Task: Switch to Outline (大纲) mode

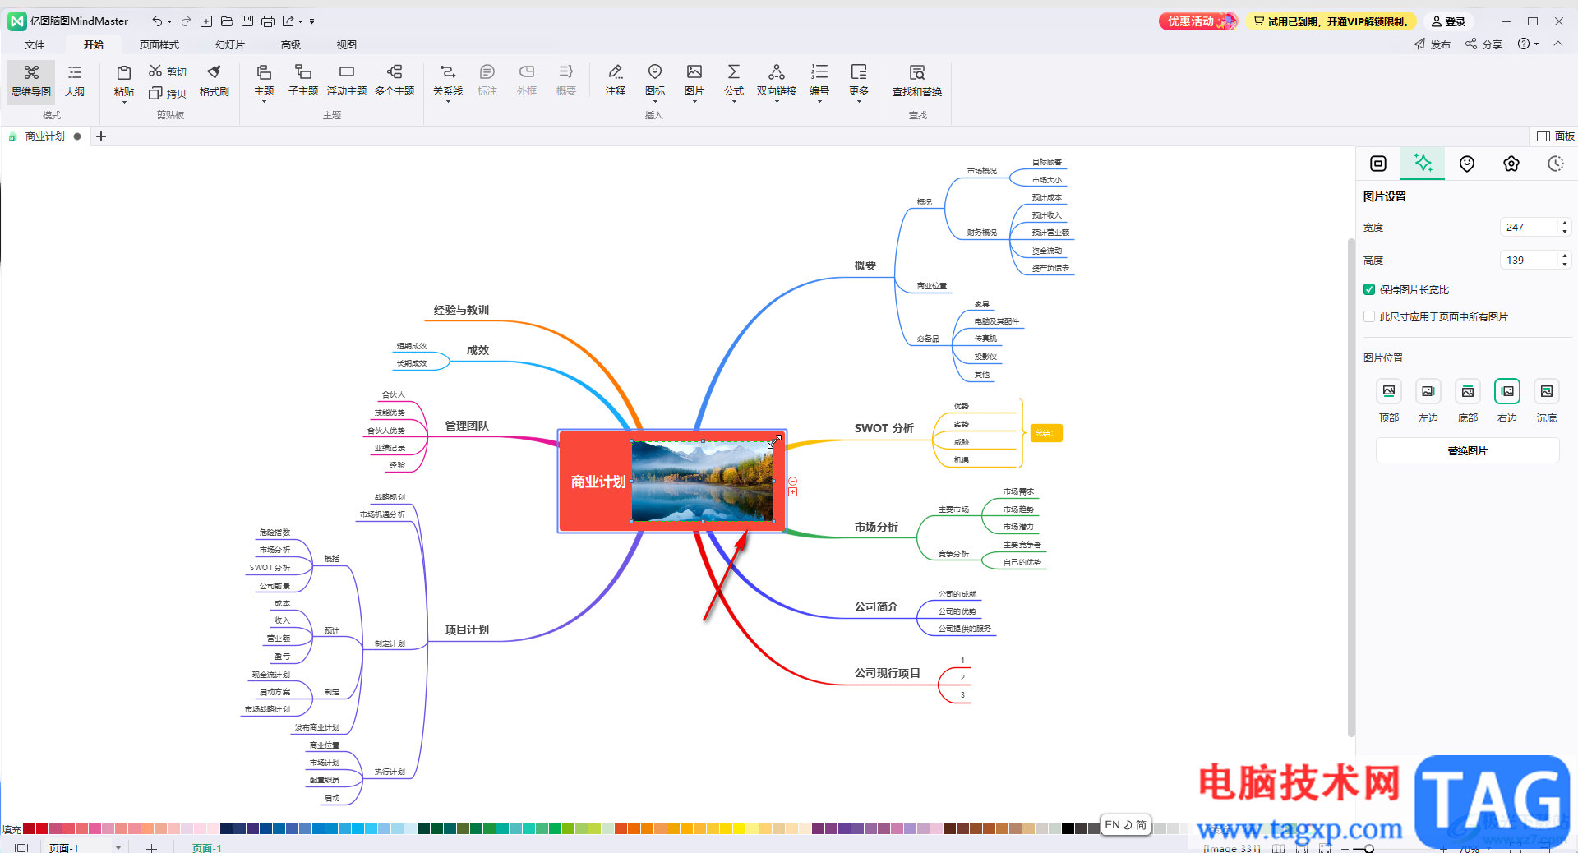Action: pos(75,81)
